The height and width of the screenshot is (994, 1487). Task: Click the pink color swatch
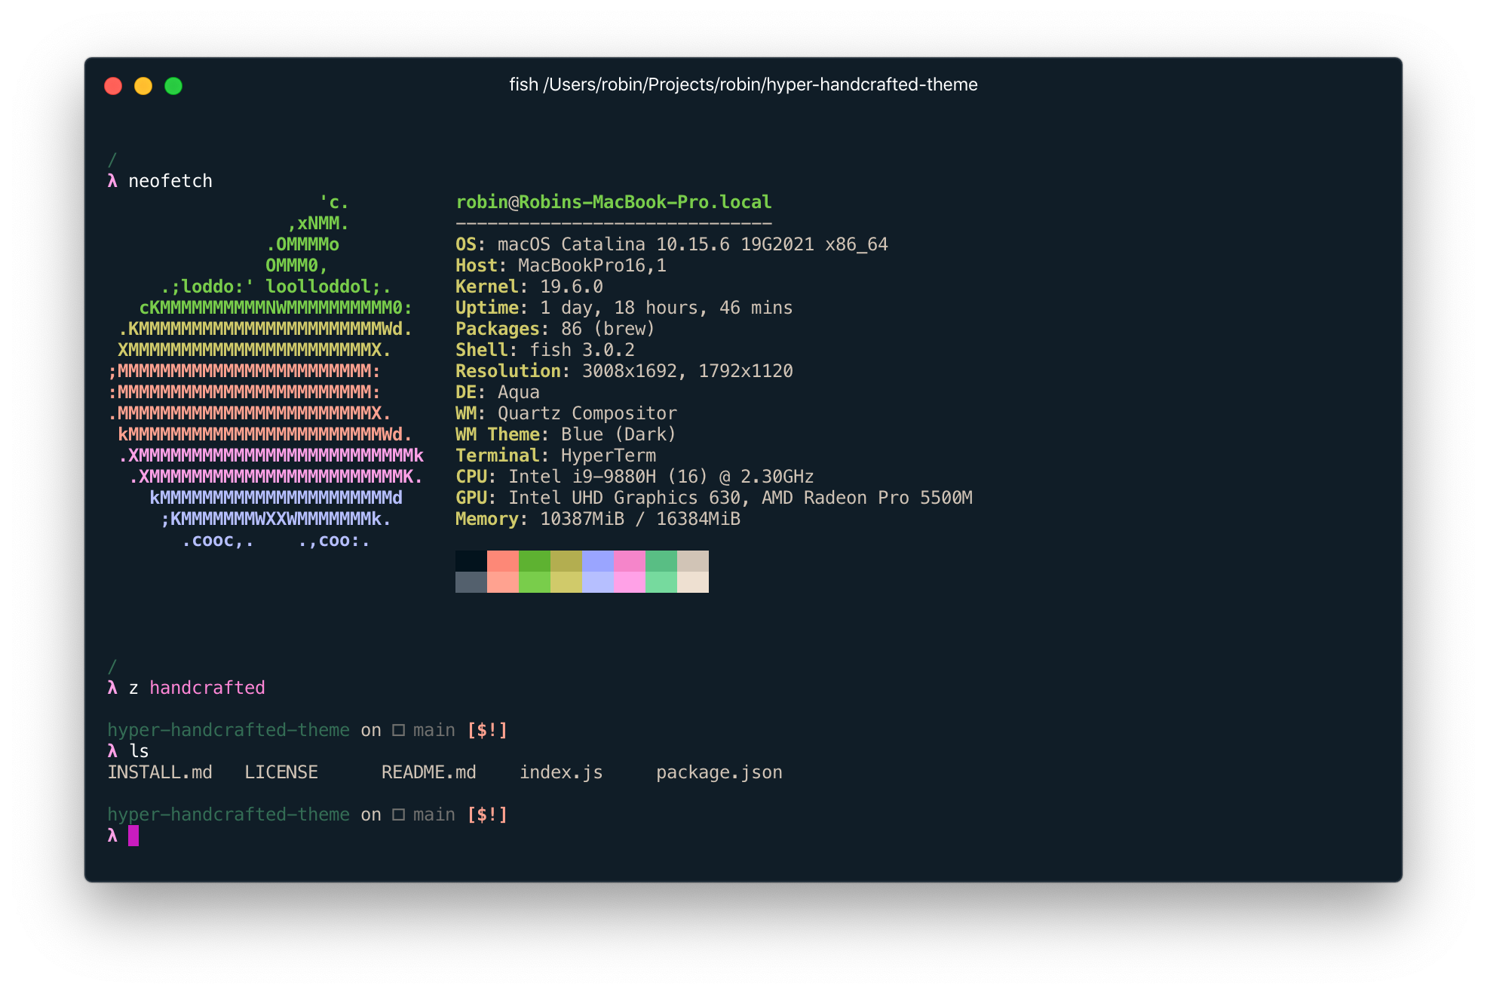[x=629, y=561]
